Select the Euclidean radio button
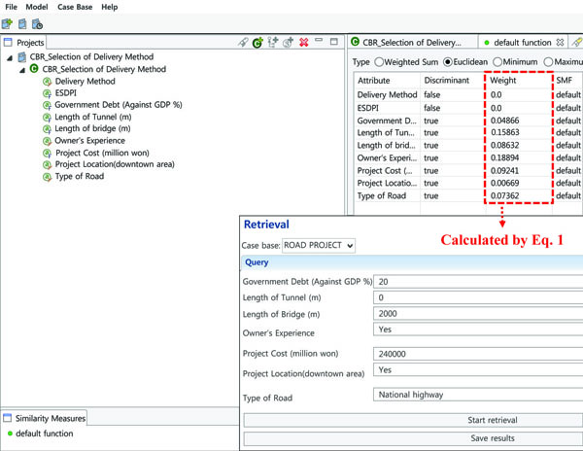 tap(448, 62)
